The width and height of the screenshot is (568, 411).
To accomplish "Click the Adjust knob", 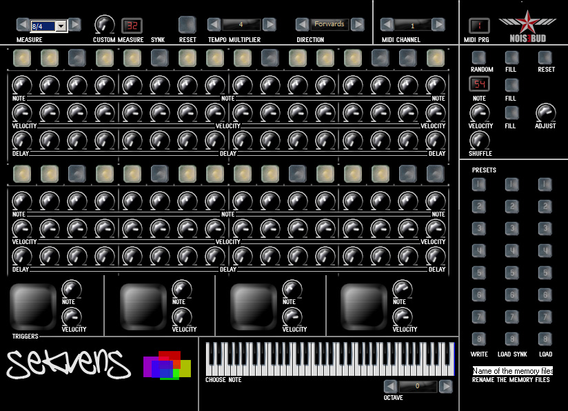I will (x=545, y=113).
